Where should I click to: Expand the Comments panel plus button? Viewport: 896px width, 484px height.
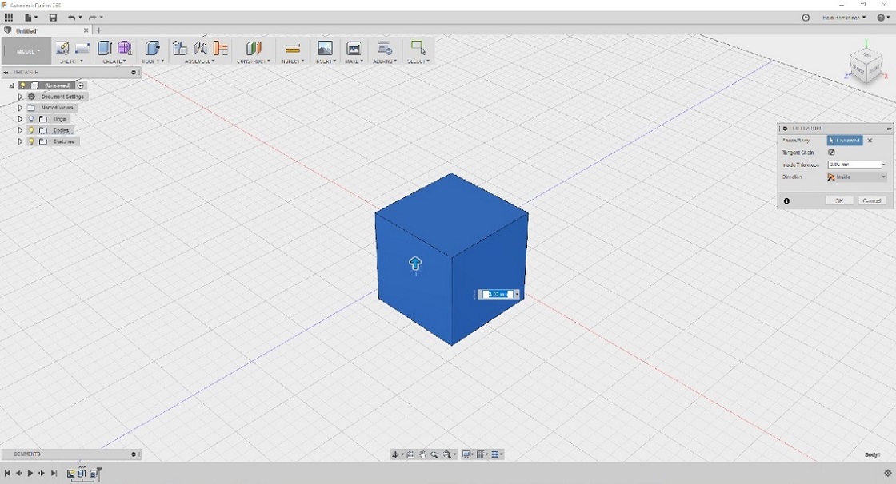[x=134, y=454]
